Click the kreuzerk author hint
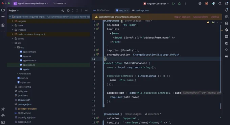The height and width of the screenshot is (125, 230). tap(153, 114)
